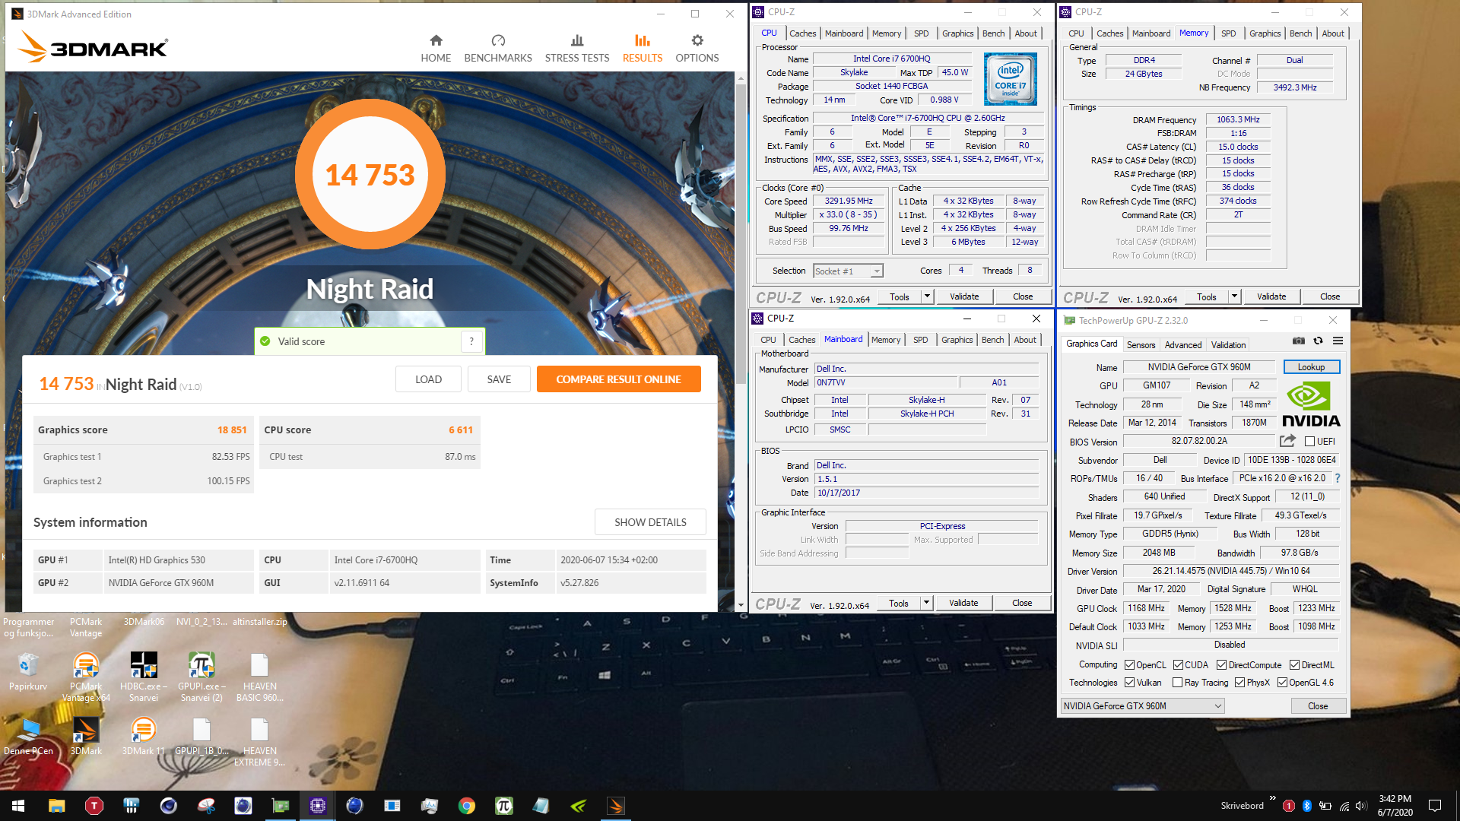This screenshot has height=821, width=1460.
Task: Refresh GPU-Z data
Action: [x=1318, y=341]
